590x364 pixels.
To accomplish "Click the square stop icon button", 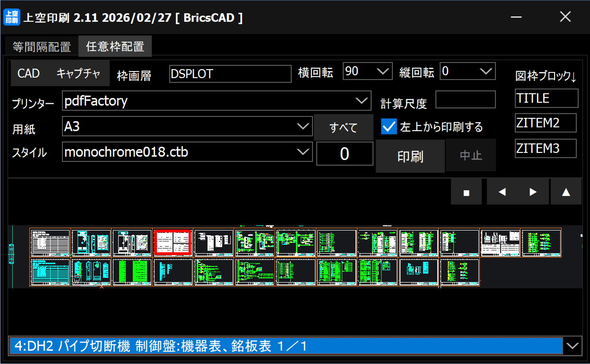I will coord(466,192).
